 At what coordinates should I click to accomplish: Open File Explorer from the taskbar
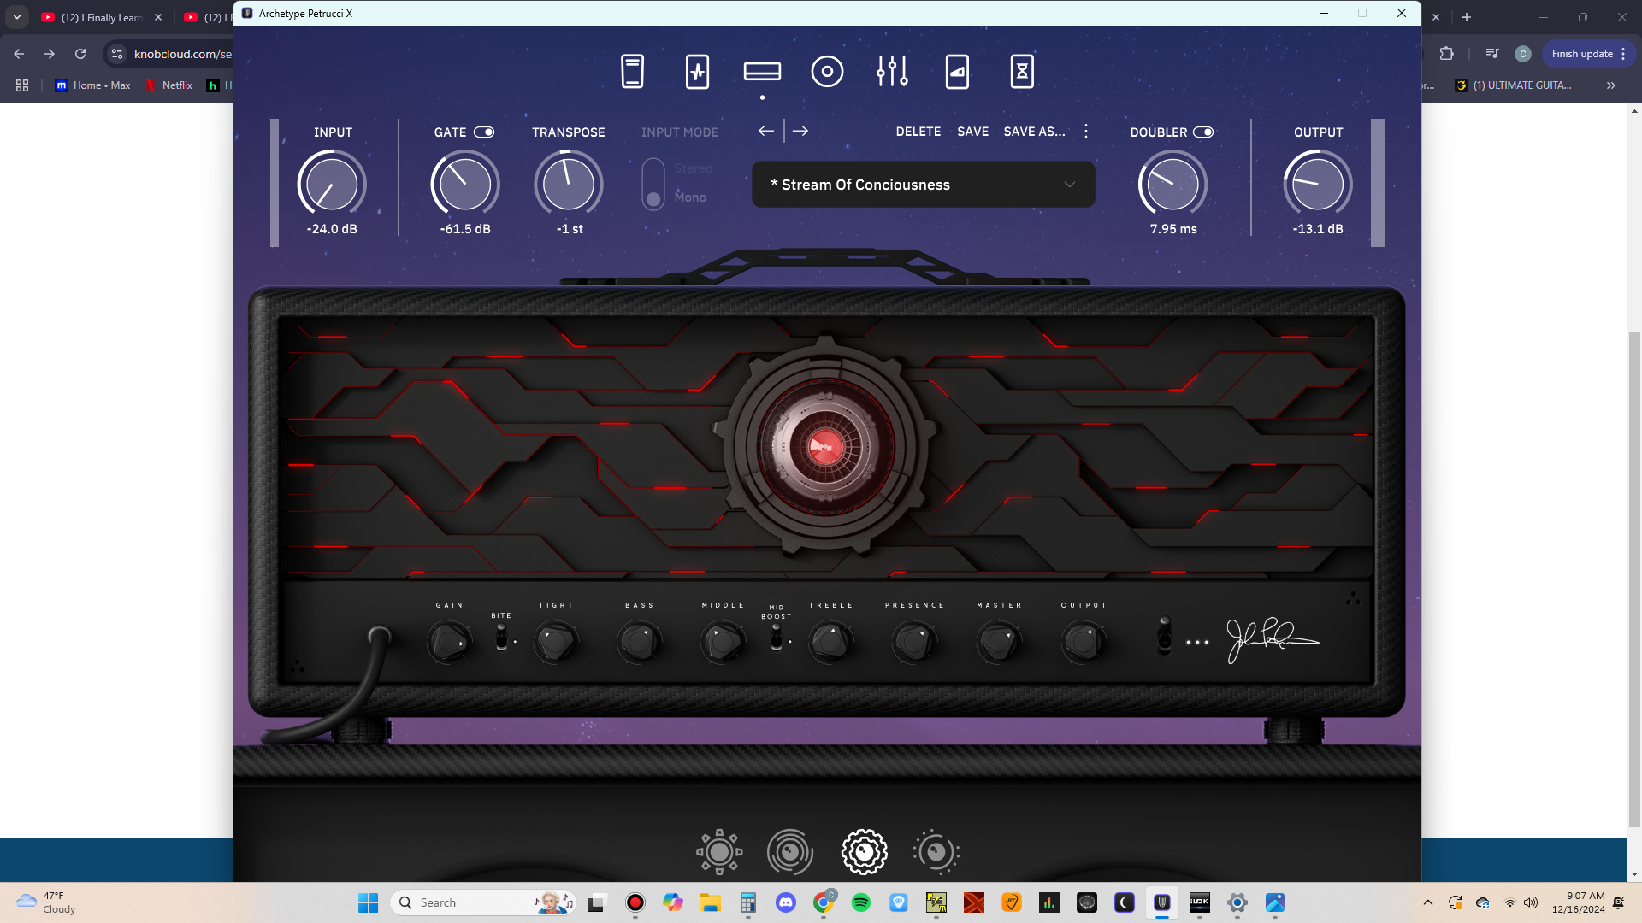(711, 902)
